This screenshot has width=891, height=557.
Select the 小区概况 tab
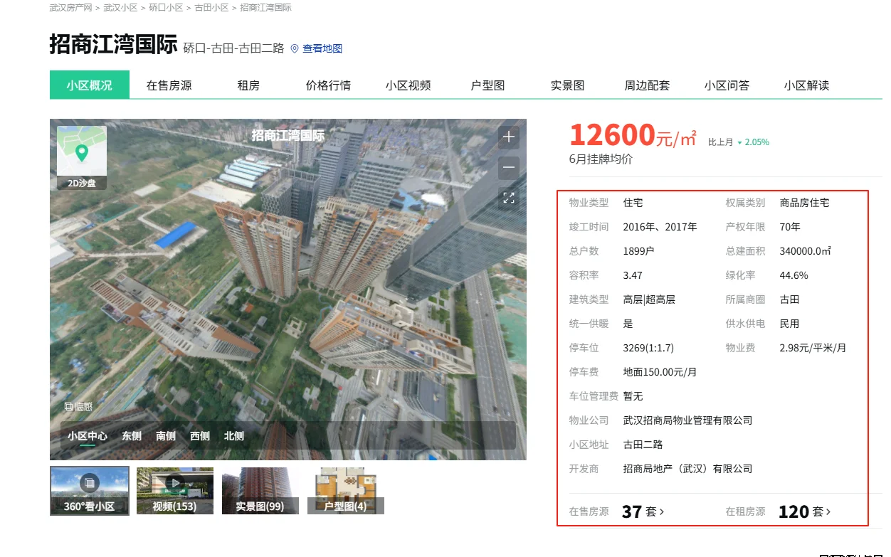[x=90, y=85]
